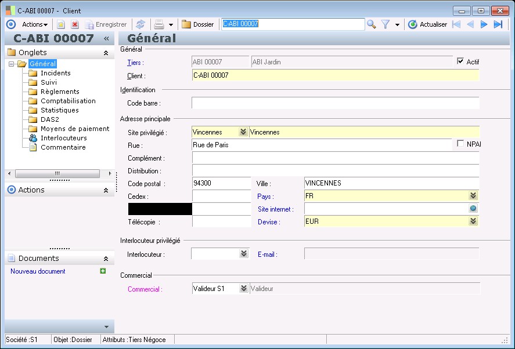Viewport: 515px width, 349px height.
Task: Enable the NPAI checkbox
Action: click(x=461, y=144)
